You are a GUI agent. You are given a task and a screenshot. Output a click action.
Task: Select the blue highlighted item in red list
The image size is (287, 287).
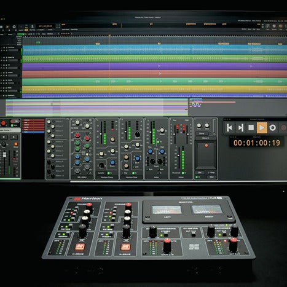click(33, 132)
